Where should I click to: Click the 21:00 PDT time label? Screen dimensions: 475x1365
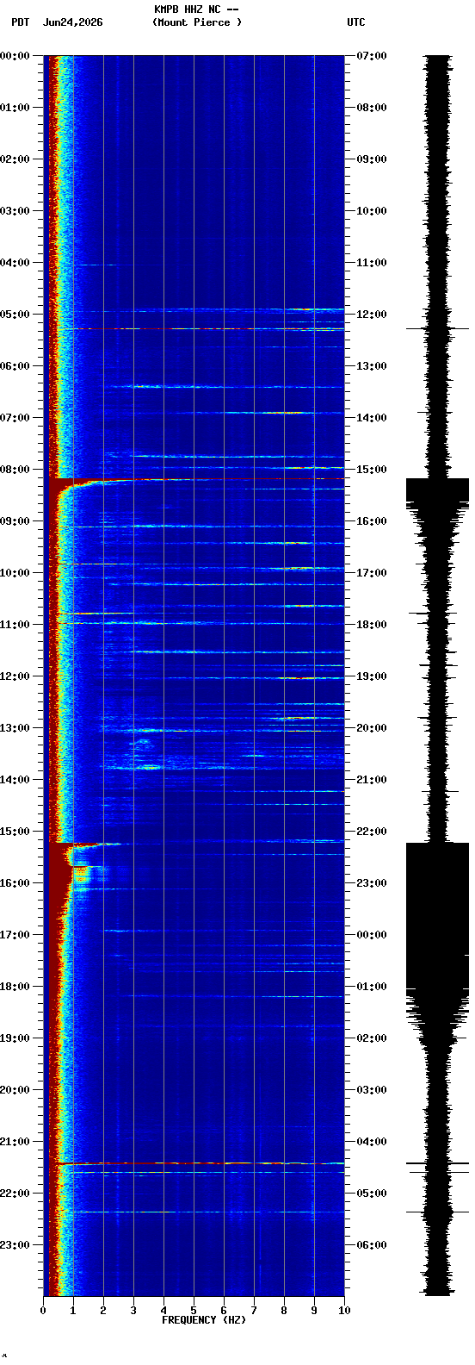point(15,1142)
